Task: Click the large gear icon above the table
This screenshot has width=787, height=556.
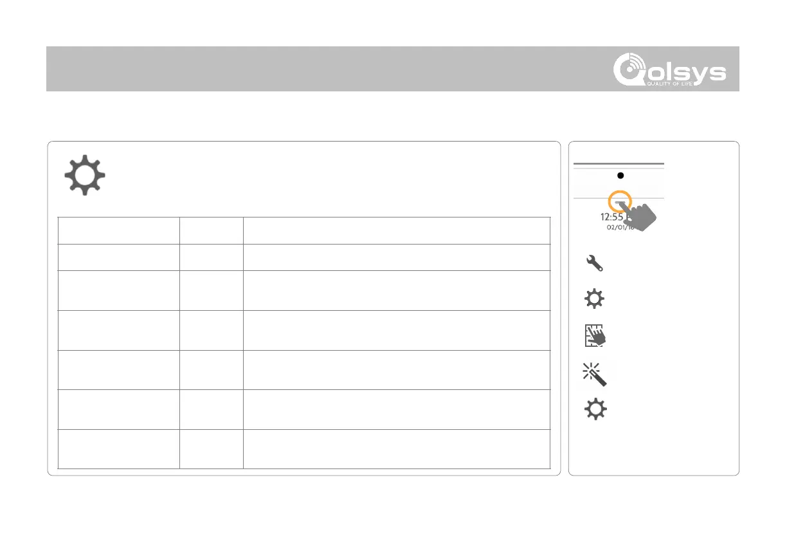Action: click(86, 174)
